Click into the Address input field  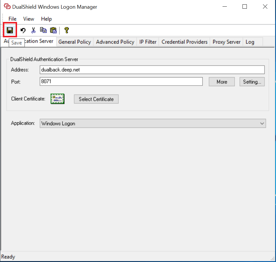click(x=152, y=70)
